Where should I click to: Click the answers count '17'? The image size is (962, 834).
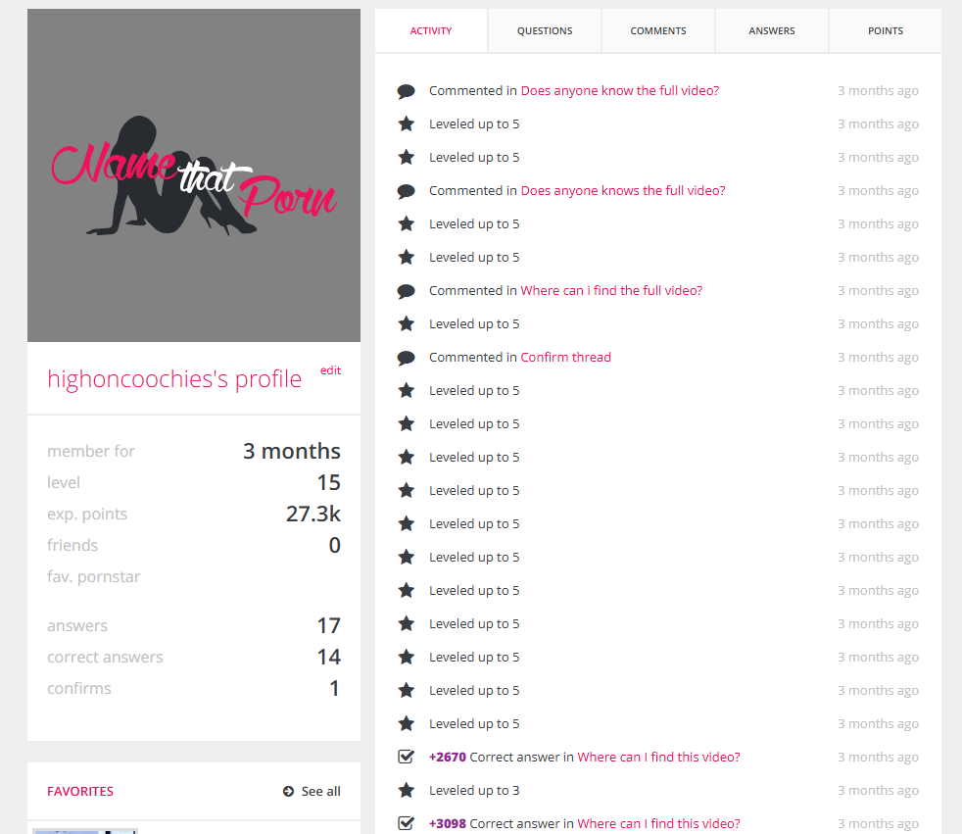pyautogui.click(x=328, y=625)
